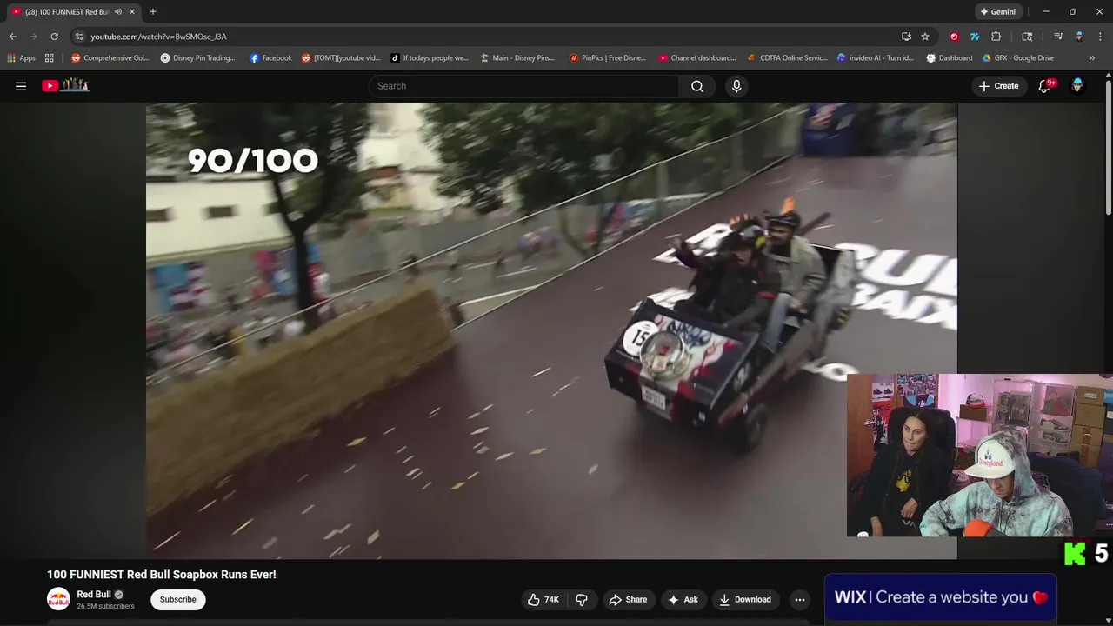Open the blue 7tv extension icon
Image resolution: width=1113 pixels, height=626 pixels.
(x=975, y=37)
